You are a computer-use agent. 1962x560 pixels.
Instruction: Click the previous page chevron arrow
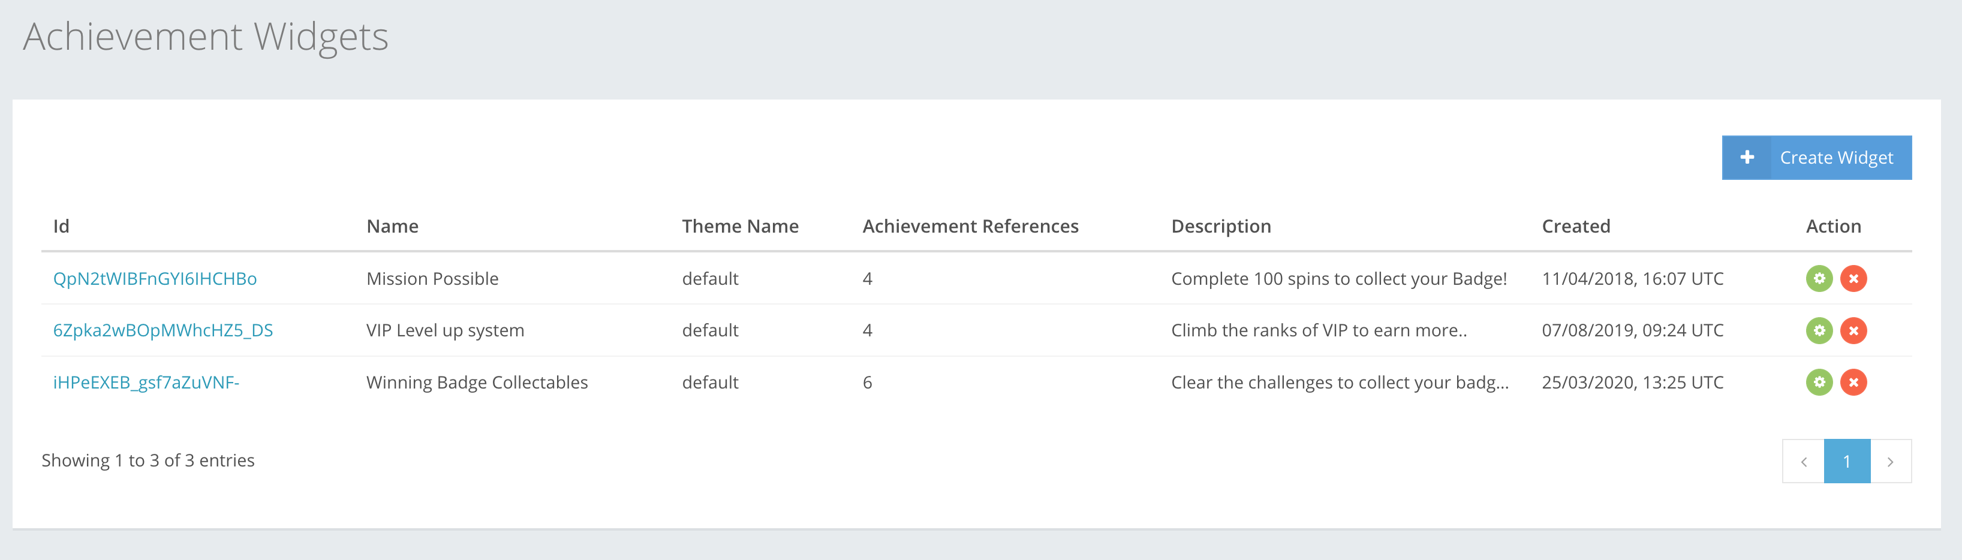coord(1804,460)
